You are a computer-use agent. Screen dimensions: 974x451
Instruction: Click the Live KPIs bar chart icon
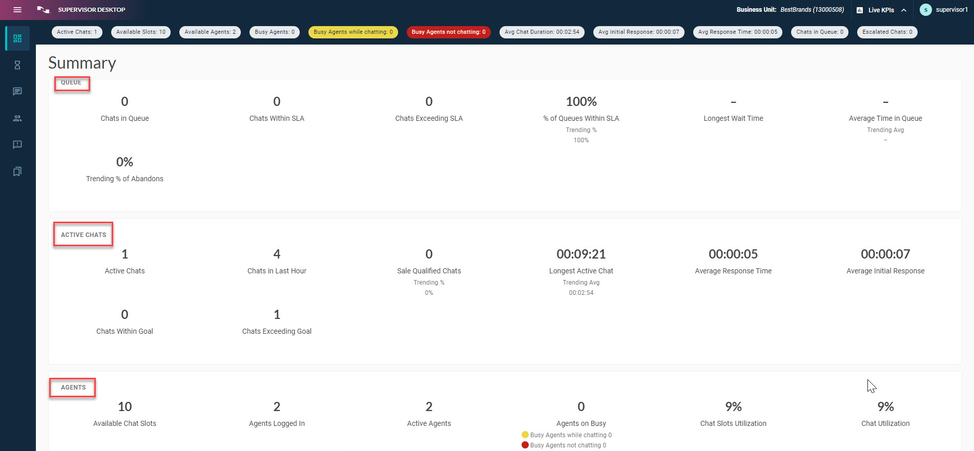[860, 10]
